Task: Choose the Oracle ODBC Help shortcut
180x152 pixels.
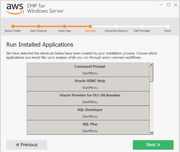Action: (88, 84)
